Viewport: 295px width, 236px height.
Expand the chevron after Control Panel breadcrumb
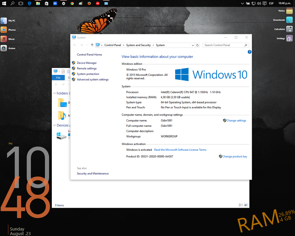tap(124, 45)
